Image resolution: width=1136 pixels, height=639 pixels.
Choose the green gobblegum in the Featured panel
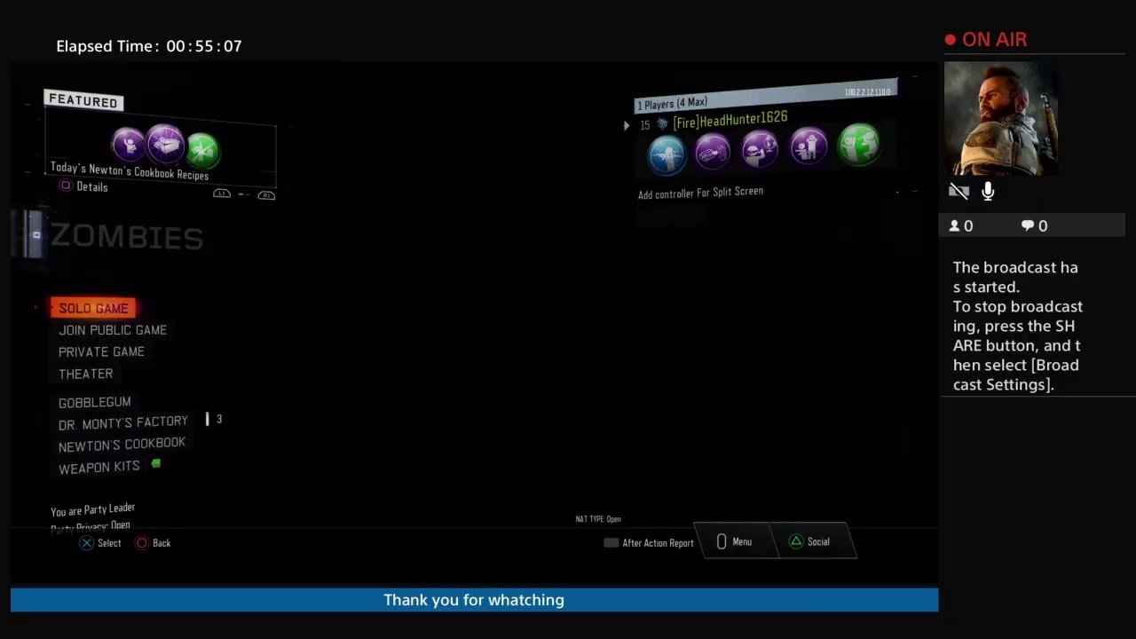(202, 150)
